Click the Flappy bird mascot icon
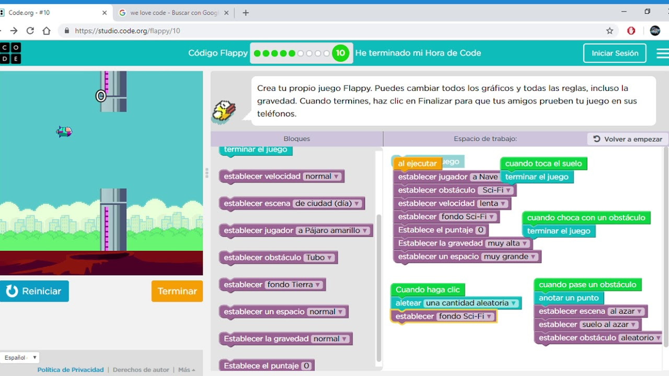The width and height of the screenshot is (669, 376). point(224,111)
